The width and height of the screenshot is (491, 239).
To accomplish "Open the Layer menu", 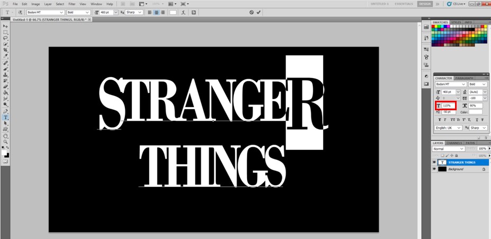I will (48, 4).
